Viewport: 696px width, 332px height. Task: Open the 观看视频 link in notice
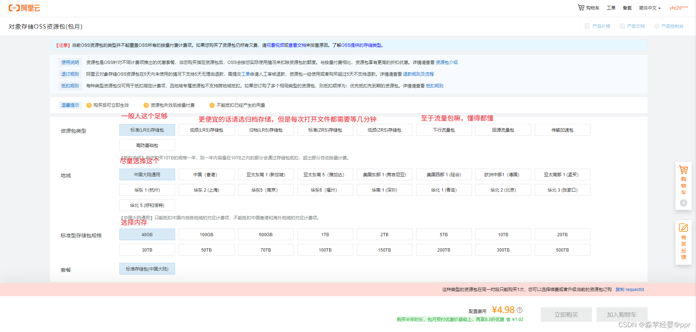click(275, 45)
